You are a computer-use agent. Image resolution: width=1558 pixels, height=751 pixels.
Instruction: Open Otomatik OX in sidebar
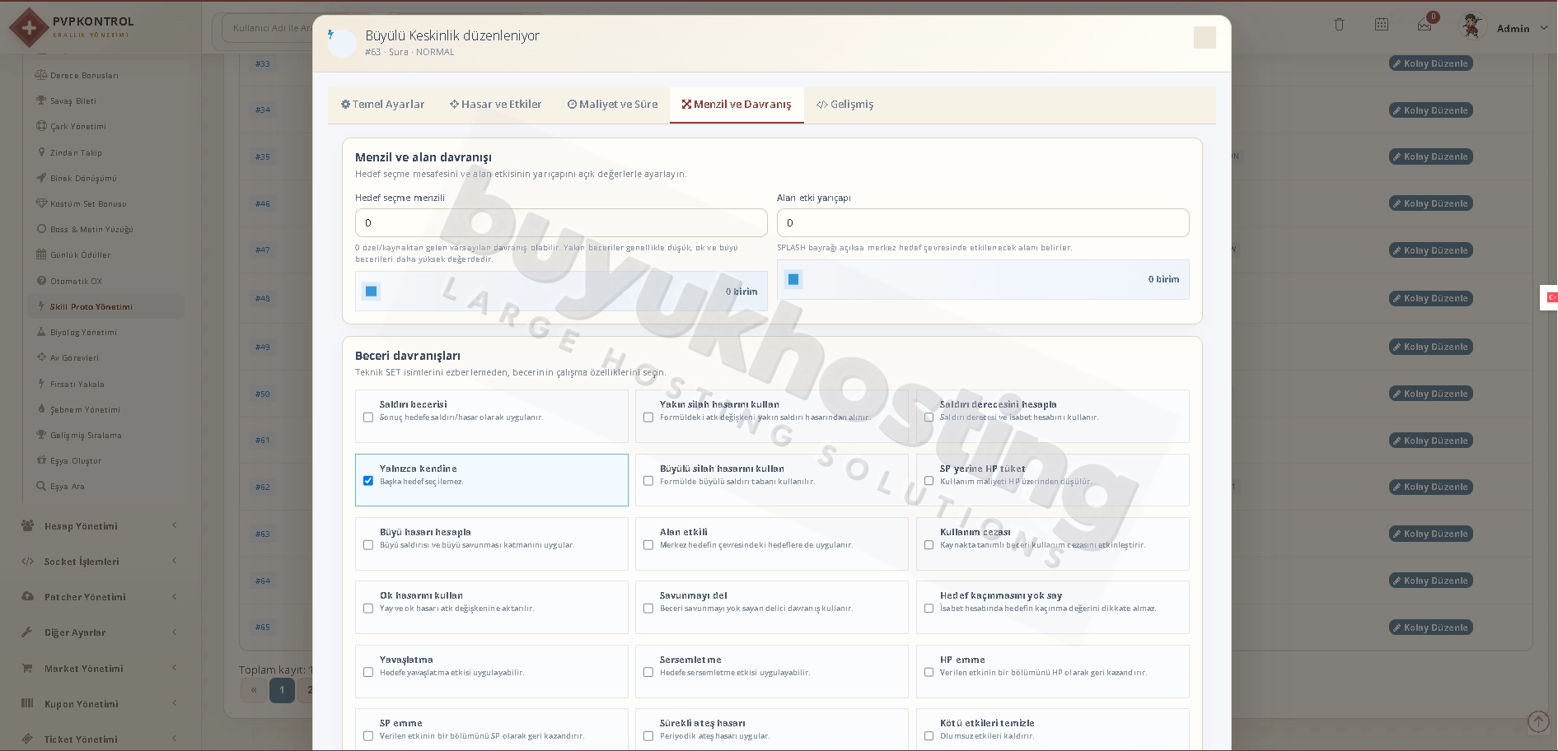[76, 282]
